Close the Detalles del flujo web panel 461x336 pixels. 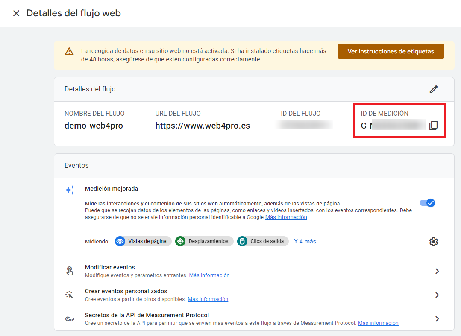tap(16, 13)
